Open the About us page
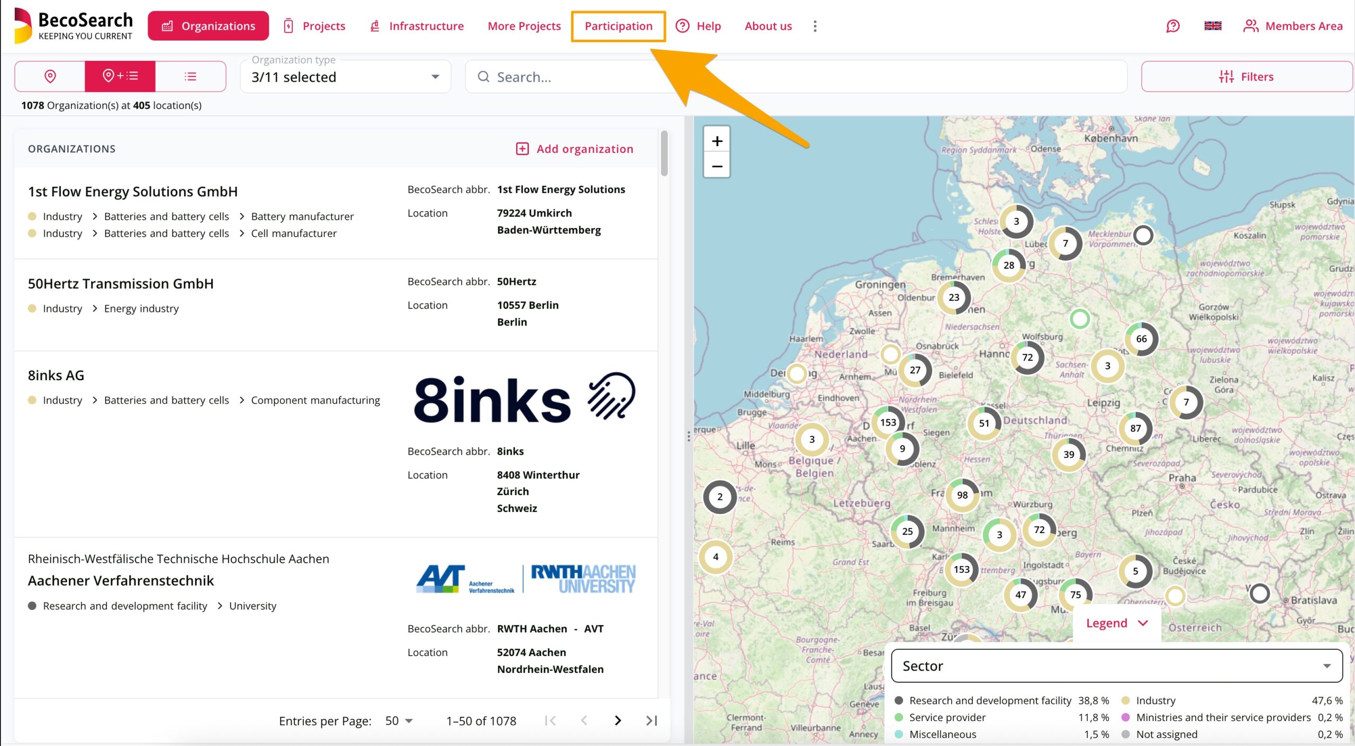The height and width of the screenshot is (746, 1355). tap(768, 26)
